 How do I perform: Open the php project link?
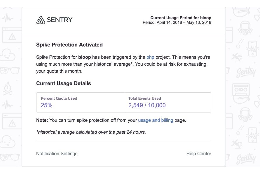(x=150, y=57)
